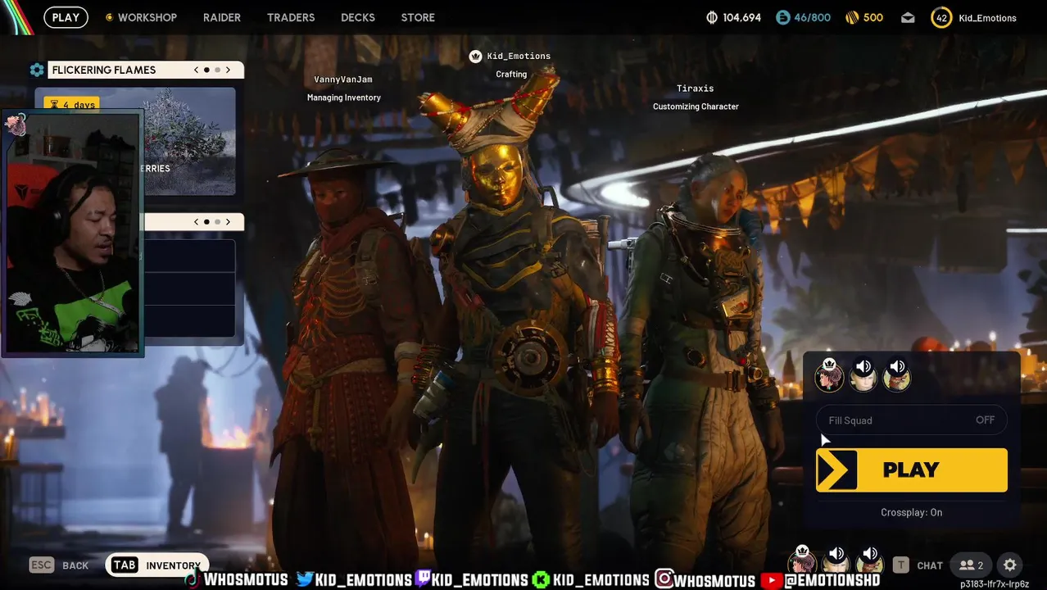Image resolution: width=1047 pixels, height=590 pixels.
Task: Click the Kid_Emotions nameplate above the center character
Action: coord(519,56)
